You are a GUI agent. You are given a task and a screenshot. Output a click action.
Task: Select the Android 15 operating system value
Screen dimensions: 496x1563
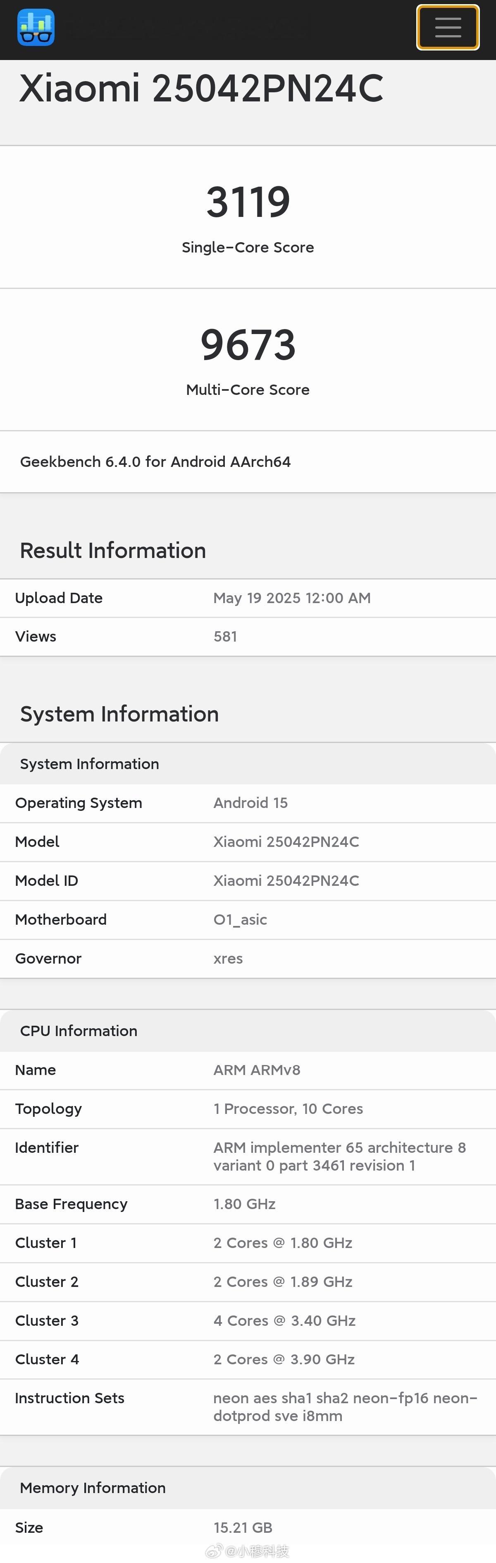[250, 803]
